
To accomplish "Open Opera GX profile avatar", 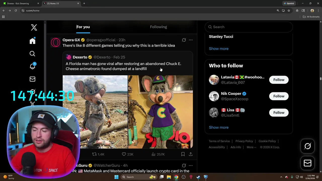I will pos(56,42).
